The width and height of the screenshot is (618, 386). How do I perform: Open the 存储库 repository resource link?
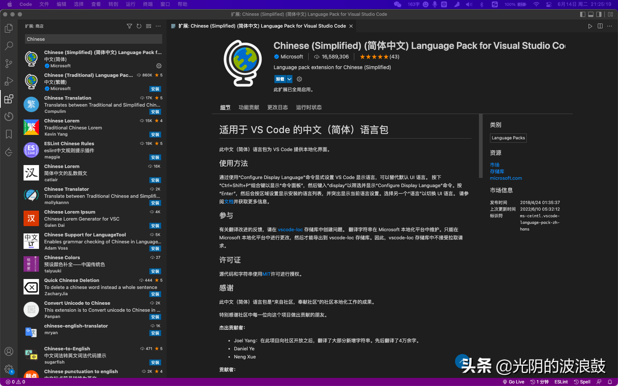(x=497, y=171)
